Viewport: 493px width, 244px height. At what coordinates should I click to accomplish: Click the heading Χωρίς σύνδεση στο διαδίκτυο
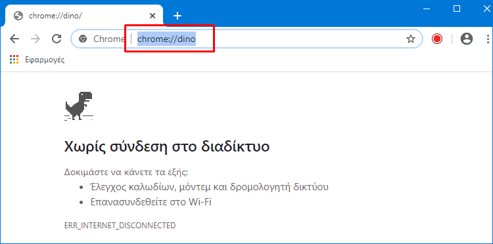pyautogui.click(x=167, y=146)
